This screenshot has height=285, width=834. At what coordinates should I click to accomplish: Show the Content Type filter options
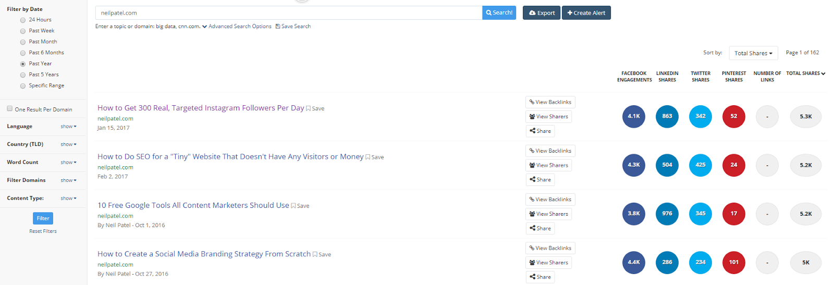tap(68, 198)
